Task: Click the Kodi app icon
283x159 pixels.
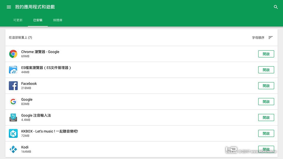Action: point(13,149)
